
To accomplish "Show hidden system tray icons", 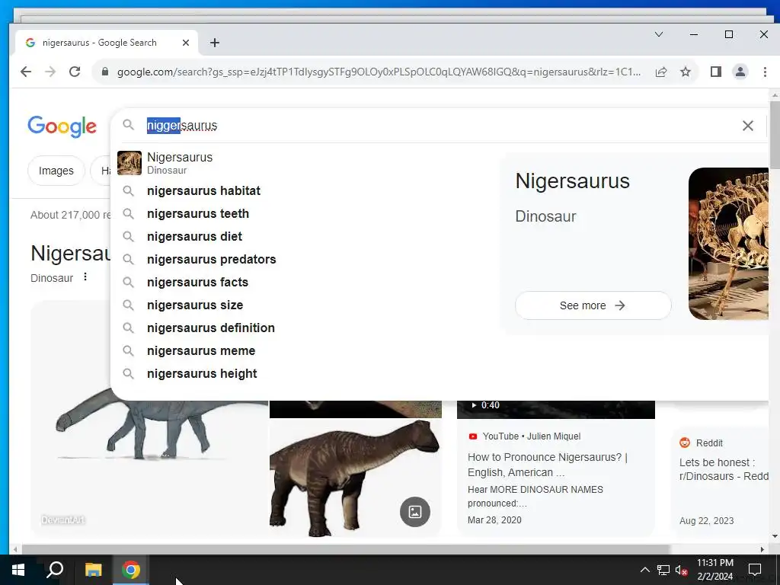I will click(x=644, y=570).
